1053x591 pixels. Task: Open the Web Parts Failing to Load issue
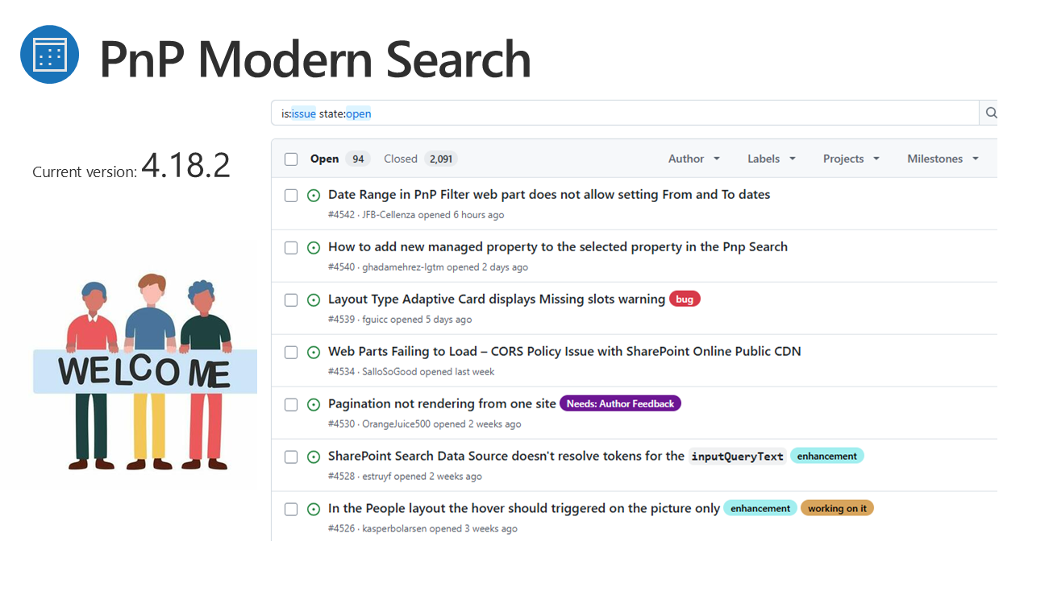click(x=564, y=352)
